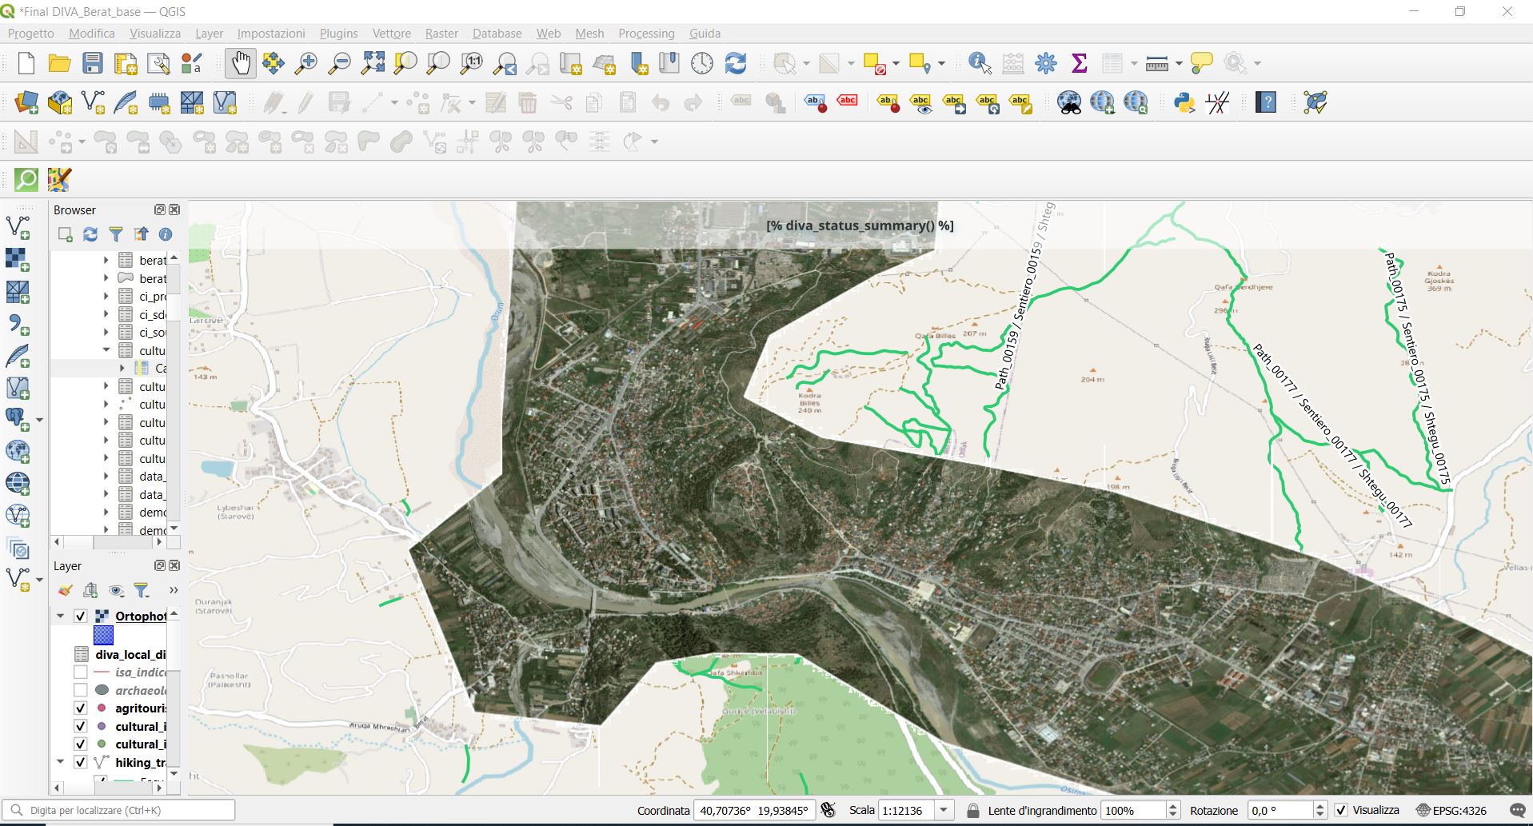Image resolution: width=1533 pixels, height=826 pixels.
Task: Filter the Browser panel contents
Action: click(x=116, y=234)
